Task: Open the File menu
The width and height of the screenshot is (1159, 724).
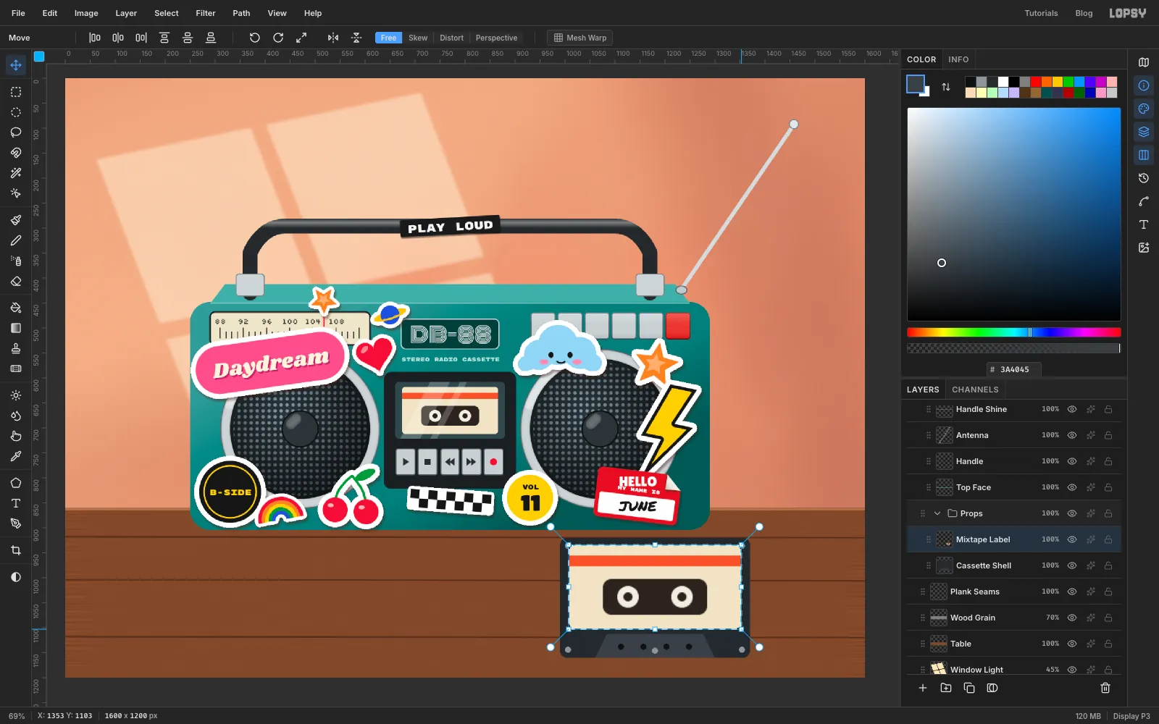Action: (x=18, y=13)
